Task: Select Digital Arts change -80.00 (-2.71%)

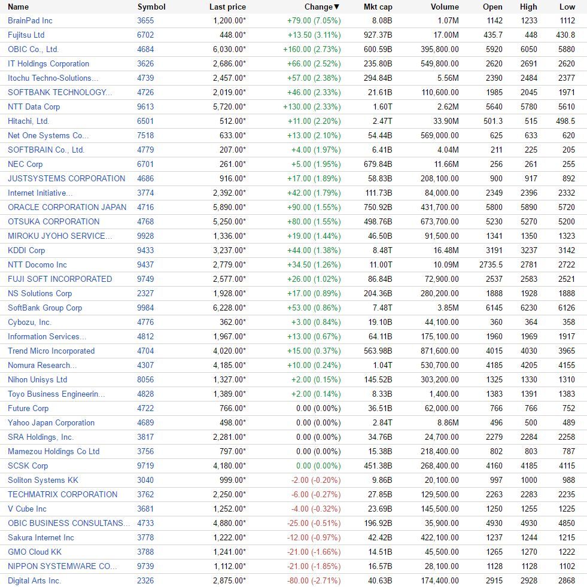Action: (x=314, y=580)
